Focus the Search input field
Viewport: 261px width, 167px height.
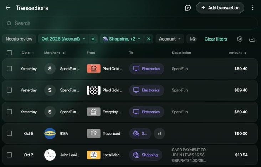[130, 23]
